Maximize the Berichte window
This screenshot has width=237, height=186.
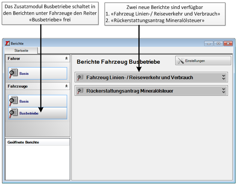tap(218, 43)
